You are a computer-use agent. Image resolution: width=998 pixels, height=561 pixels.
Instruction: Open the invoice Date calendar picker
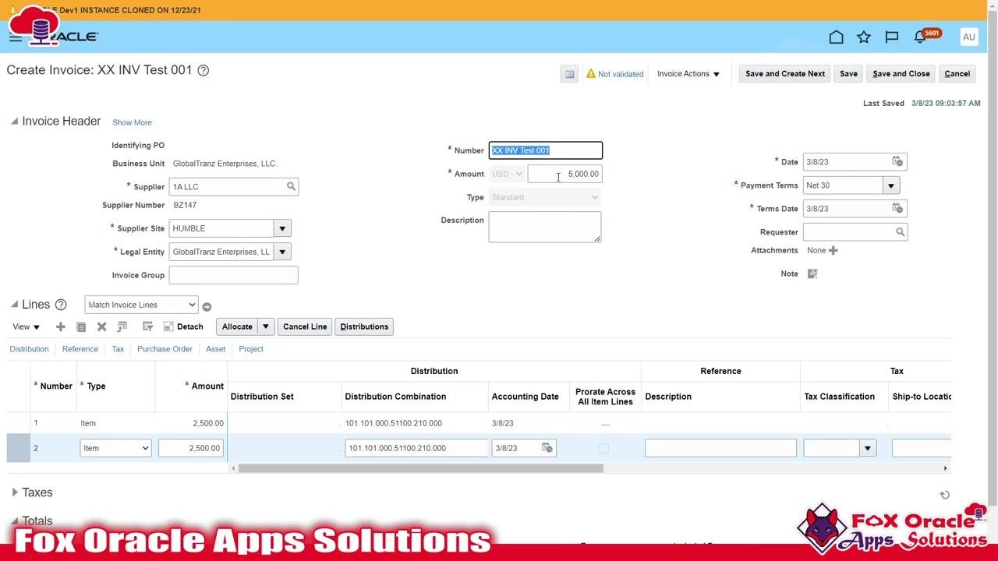pos(897,161)
